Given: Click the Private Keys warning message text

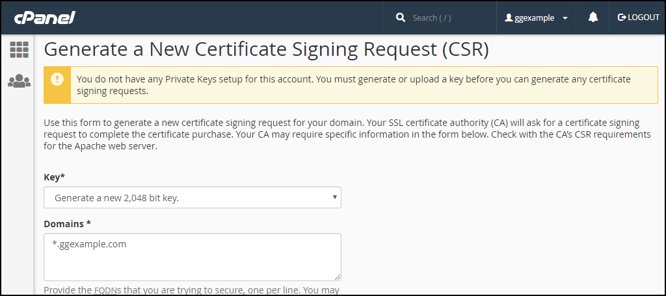Looking at the screenshot, I should point(353,85).
